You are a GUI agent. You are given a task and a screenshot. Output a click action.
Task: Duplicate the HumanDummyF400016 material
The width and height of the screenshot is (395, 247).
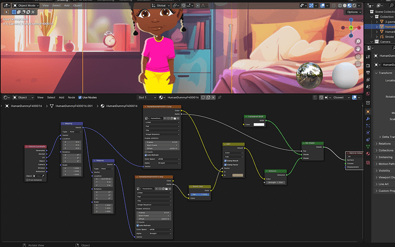tap(208, 97)
